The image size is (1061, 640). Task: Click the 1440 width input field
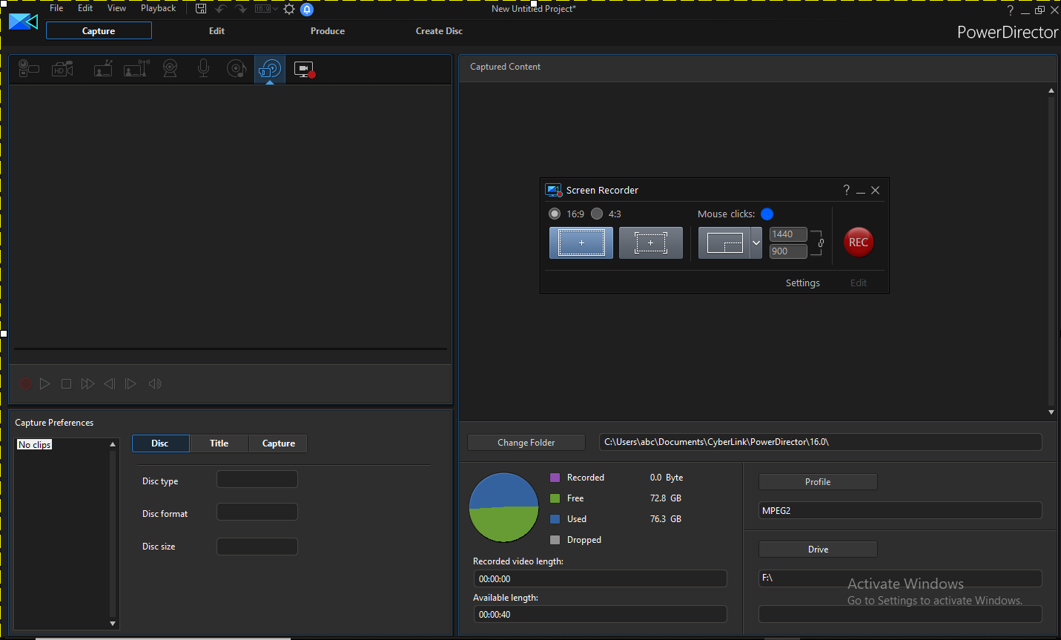788,234
